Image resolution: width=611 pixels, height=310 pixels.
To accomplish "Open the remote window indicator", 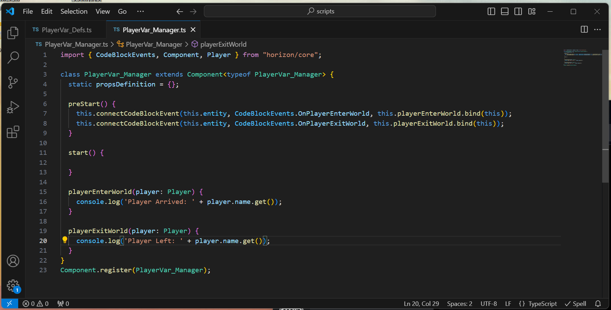I will click(x=10, y=303).
